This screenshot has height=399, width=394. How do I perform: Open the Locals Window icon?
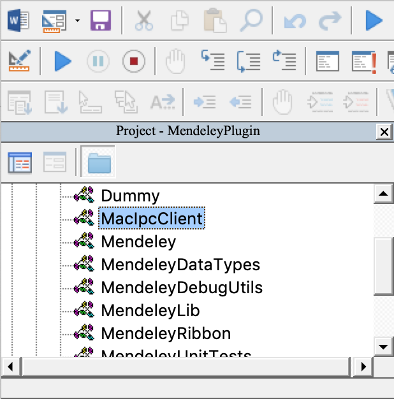pos(328,61)
